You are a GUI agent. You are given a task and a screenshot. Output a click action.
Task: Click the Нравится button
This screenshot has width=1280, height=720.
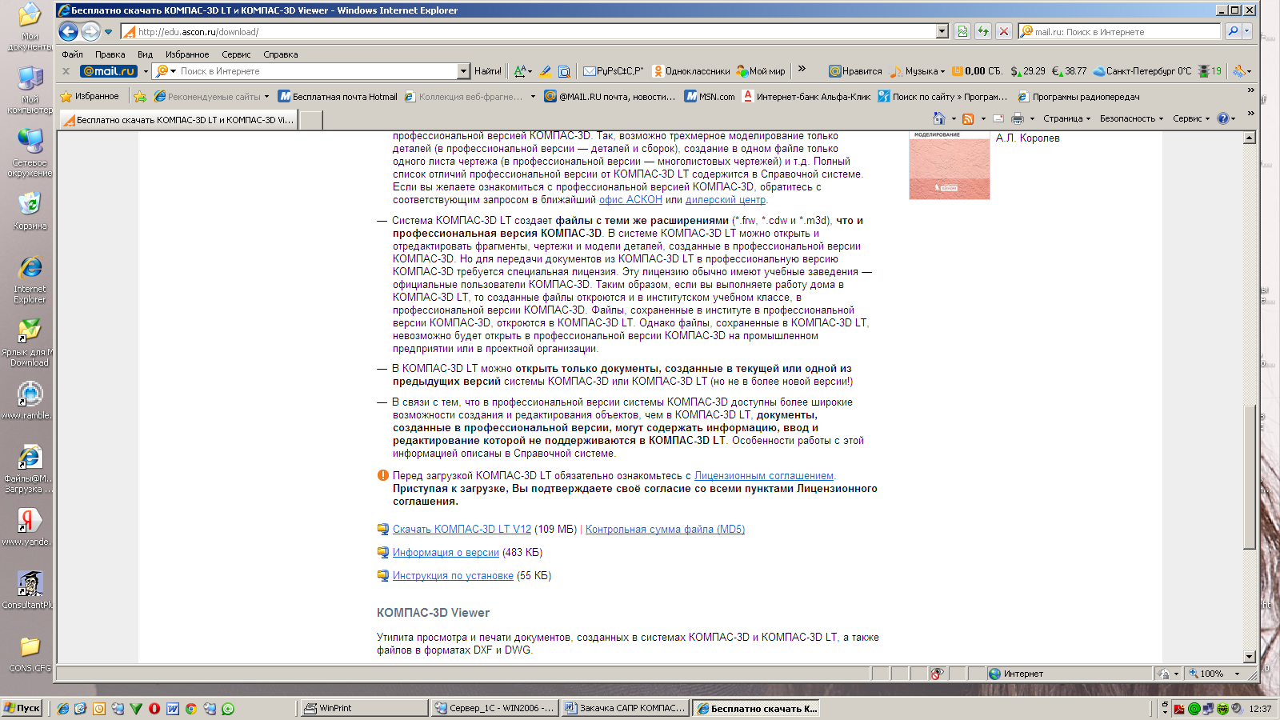(x=855, y=71)
